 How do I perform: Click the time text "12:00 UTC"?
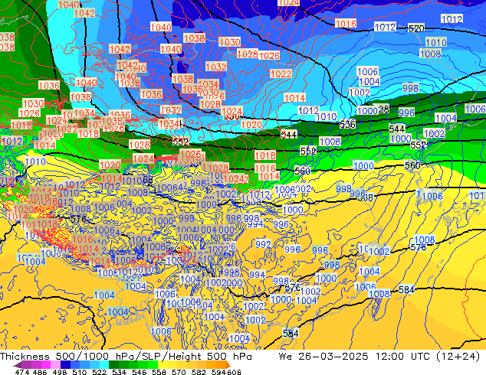coord(402,357)
